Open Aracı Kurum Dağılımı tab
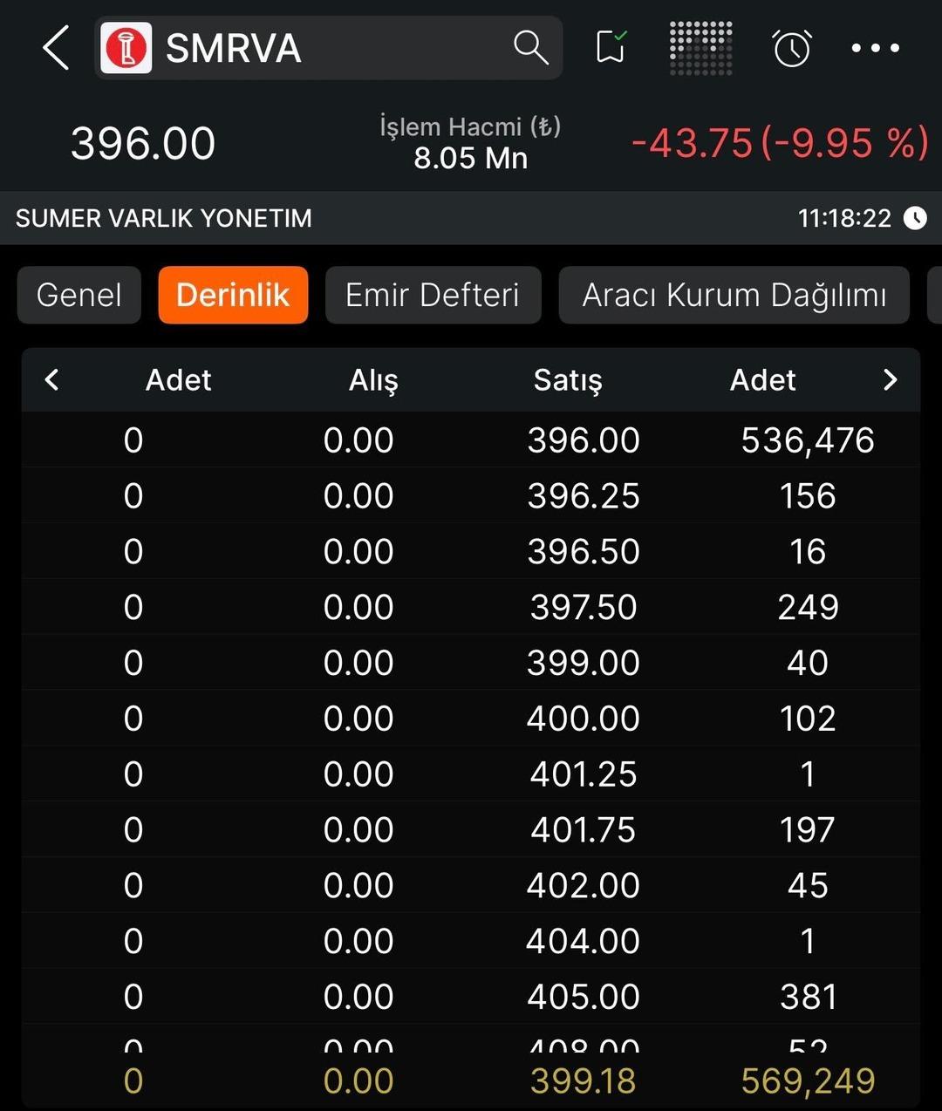942x1111 pixels. coord(734,296)
